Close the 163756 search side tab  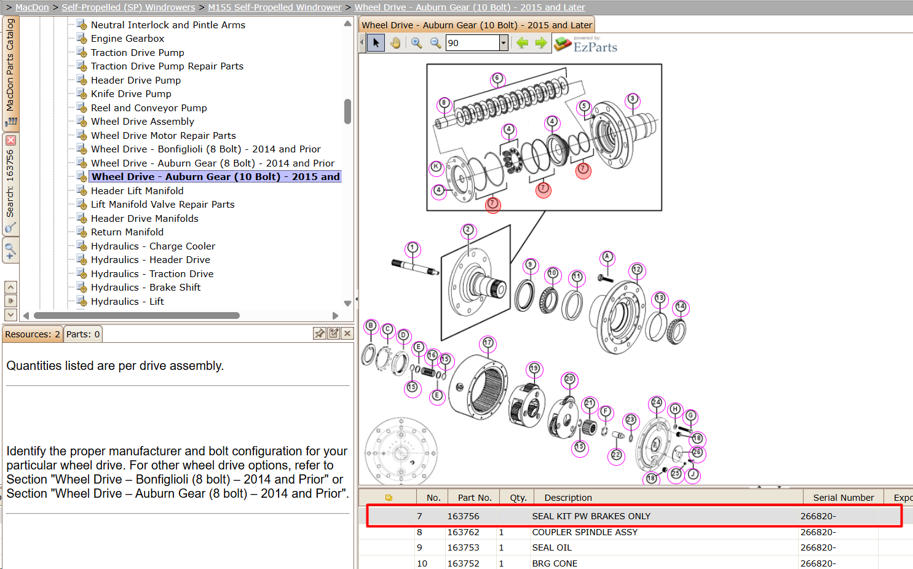10,141
